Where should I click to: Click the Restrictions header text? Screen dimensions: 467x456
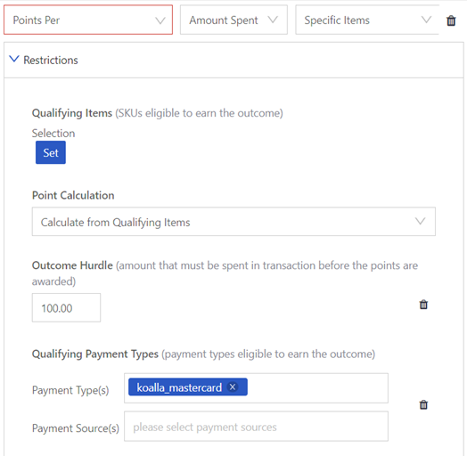tap(51, 61)
